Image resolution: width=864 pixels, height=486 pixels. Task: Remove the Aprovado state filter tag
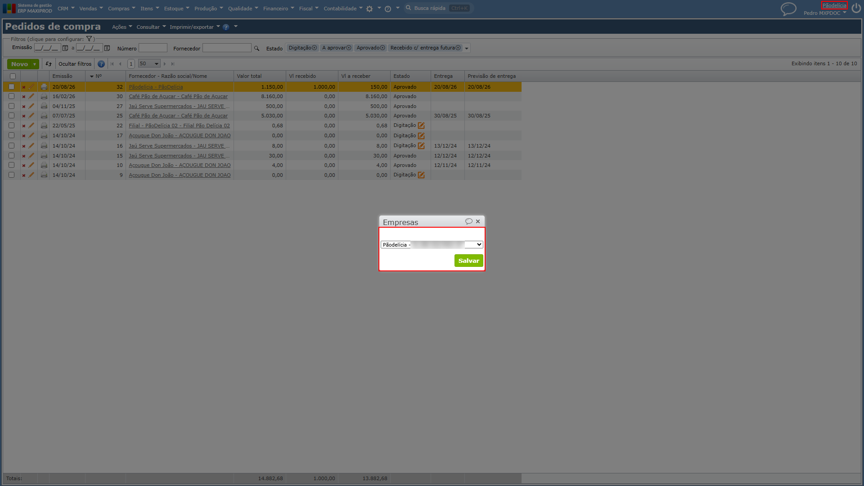pyautogui.click(x=383, y=48)
